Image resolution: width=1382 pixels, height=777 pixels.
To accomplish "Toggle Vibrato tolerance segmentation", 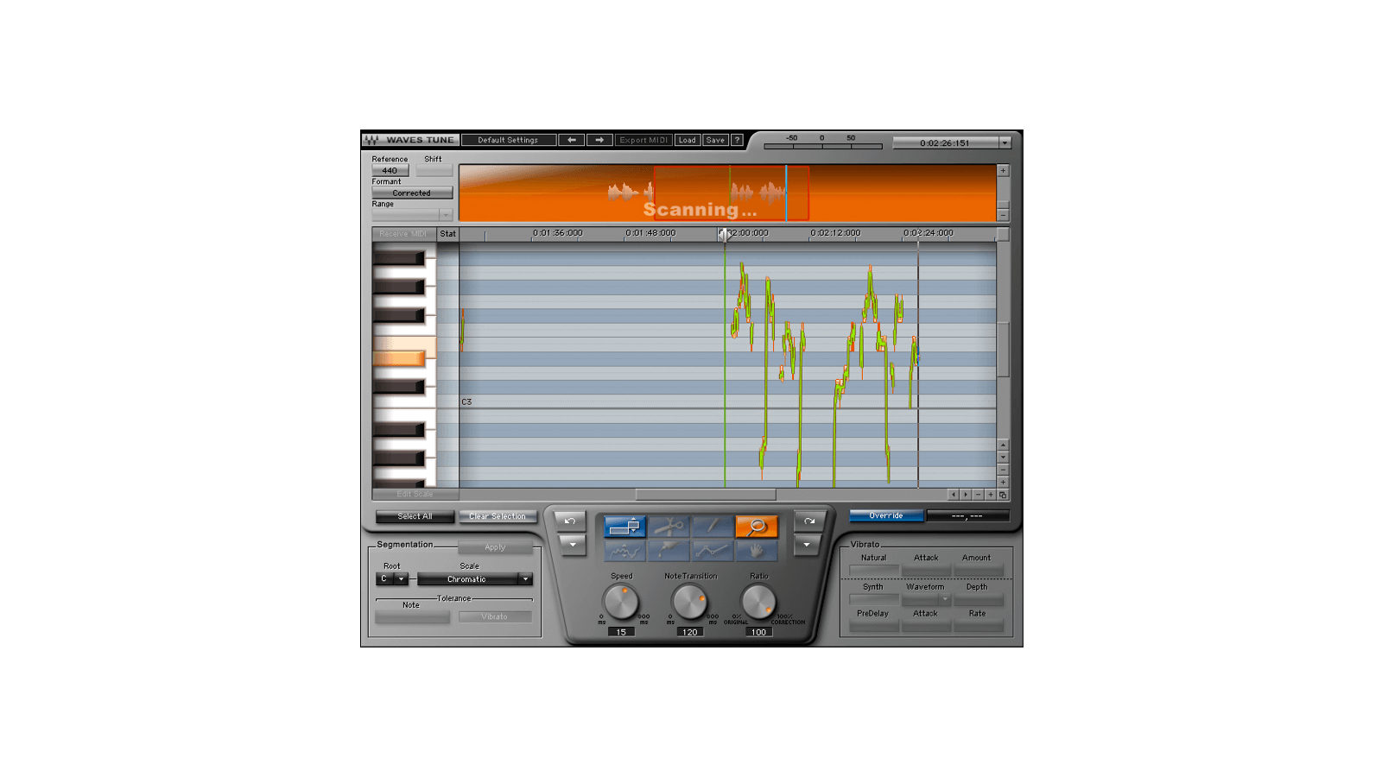I will (495, 616).
